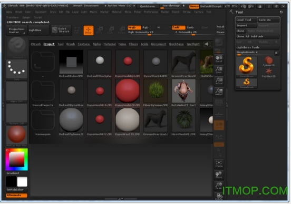Toggle Zsub mode
The height and width of the screenshot is (204, 291).
(x=190, y=27)
